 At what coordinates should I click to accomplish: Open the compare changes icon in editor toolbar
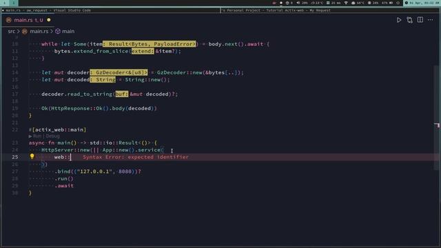tap(409, 20)
